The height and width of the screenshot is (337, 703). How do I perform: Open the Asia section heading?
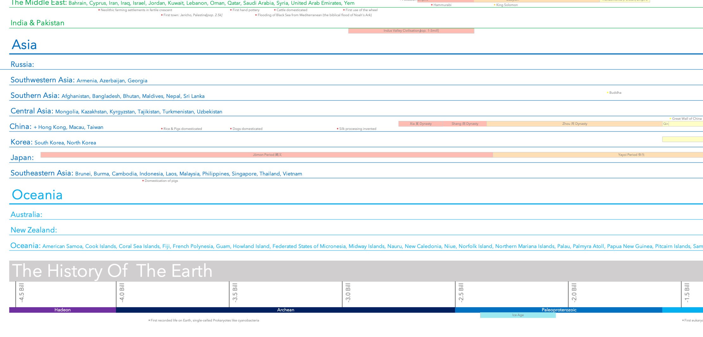pyautogui.click(x=24, y=44)
